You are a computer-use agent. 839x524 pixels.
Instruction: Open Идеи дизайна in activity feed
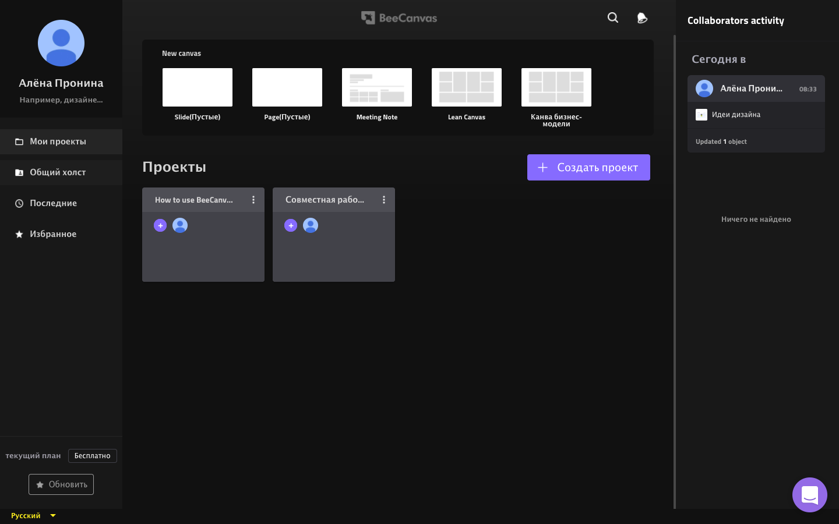736,115
